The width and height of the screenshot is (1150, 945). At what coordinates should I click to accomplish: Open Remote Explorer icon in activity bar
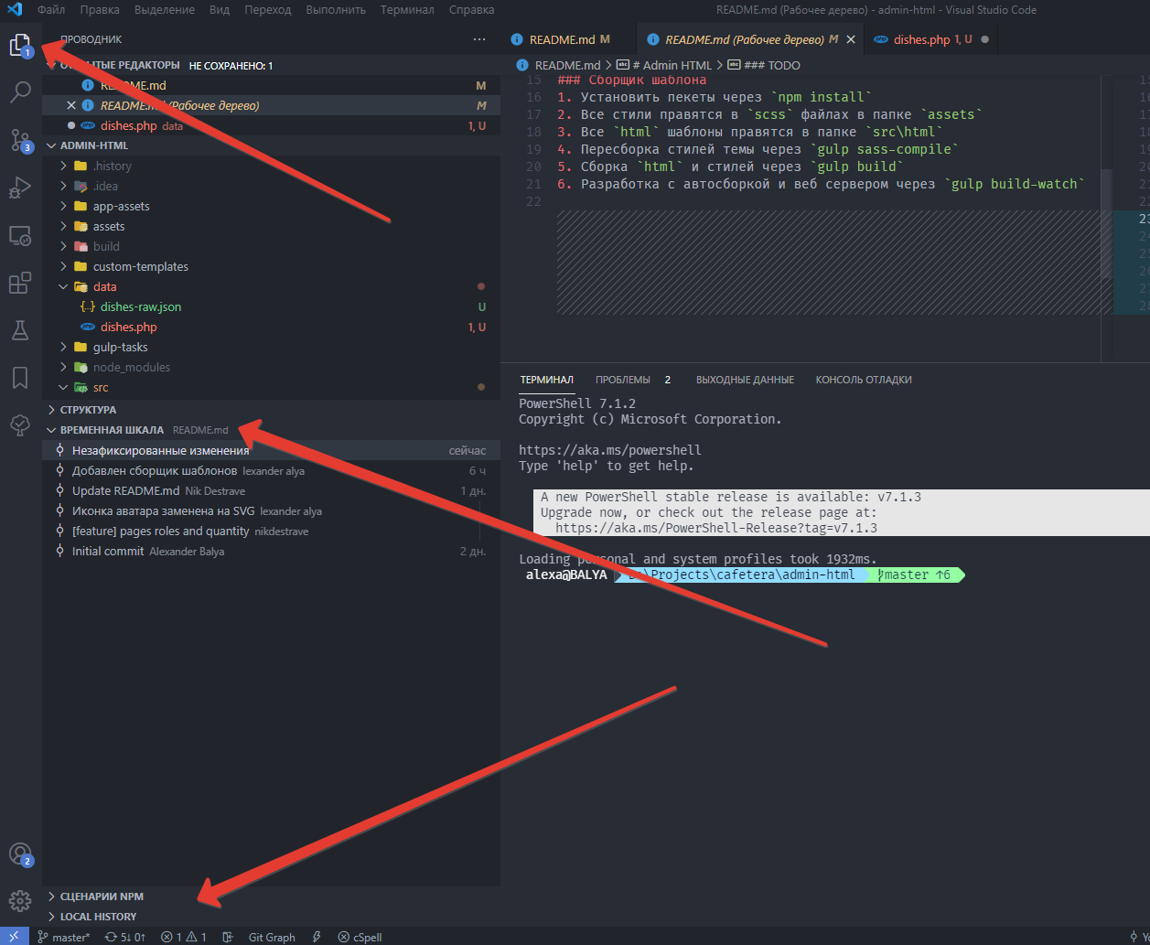click(20, 236)
